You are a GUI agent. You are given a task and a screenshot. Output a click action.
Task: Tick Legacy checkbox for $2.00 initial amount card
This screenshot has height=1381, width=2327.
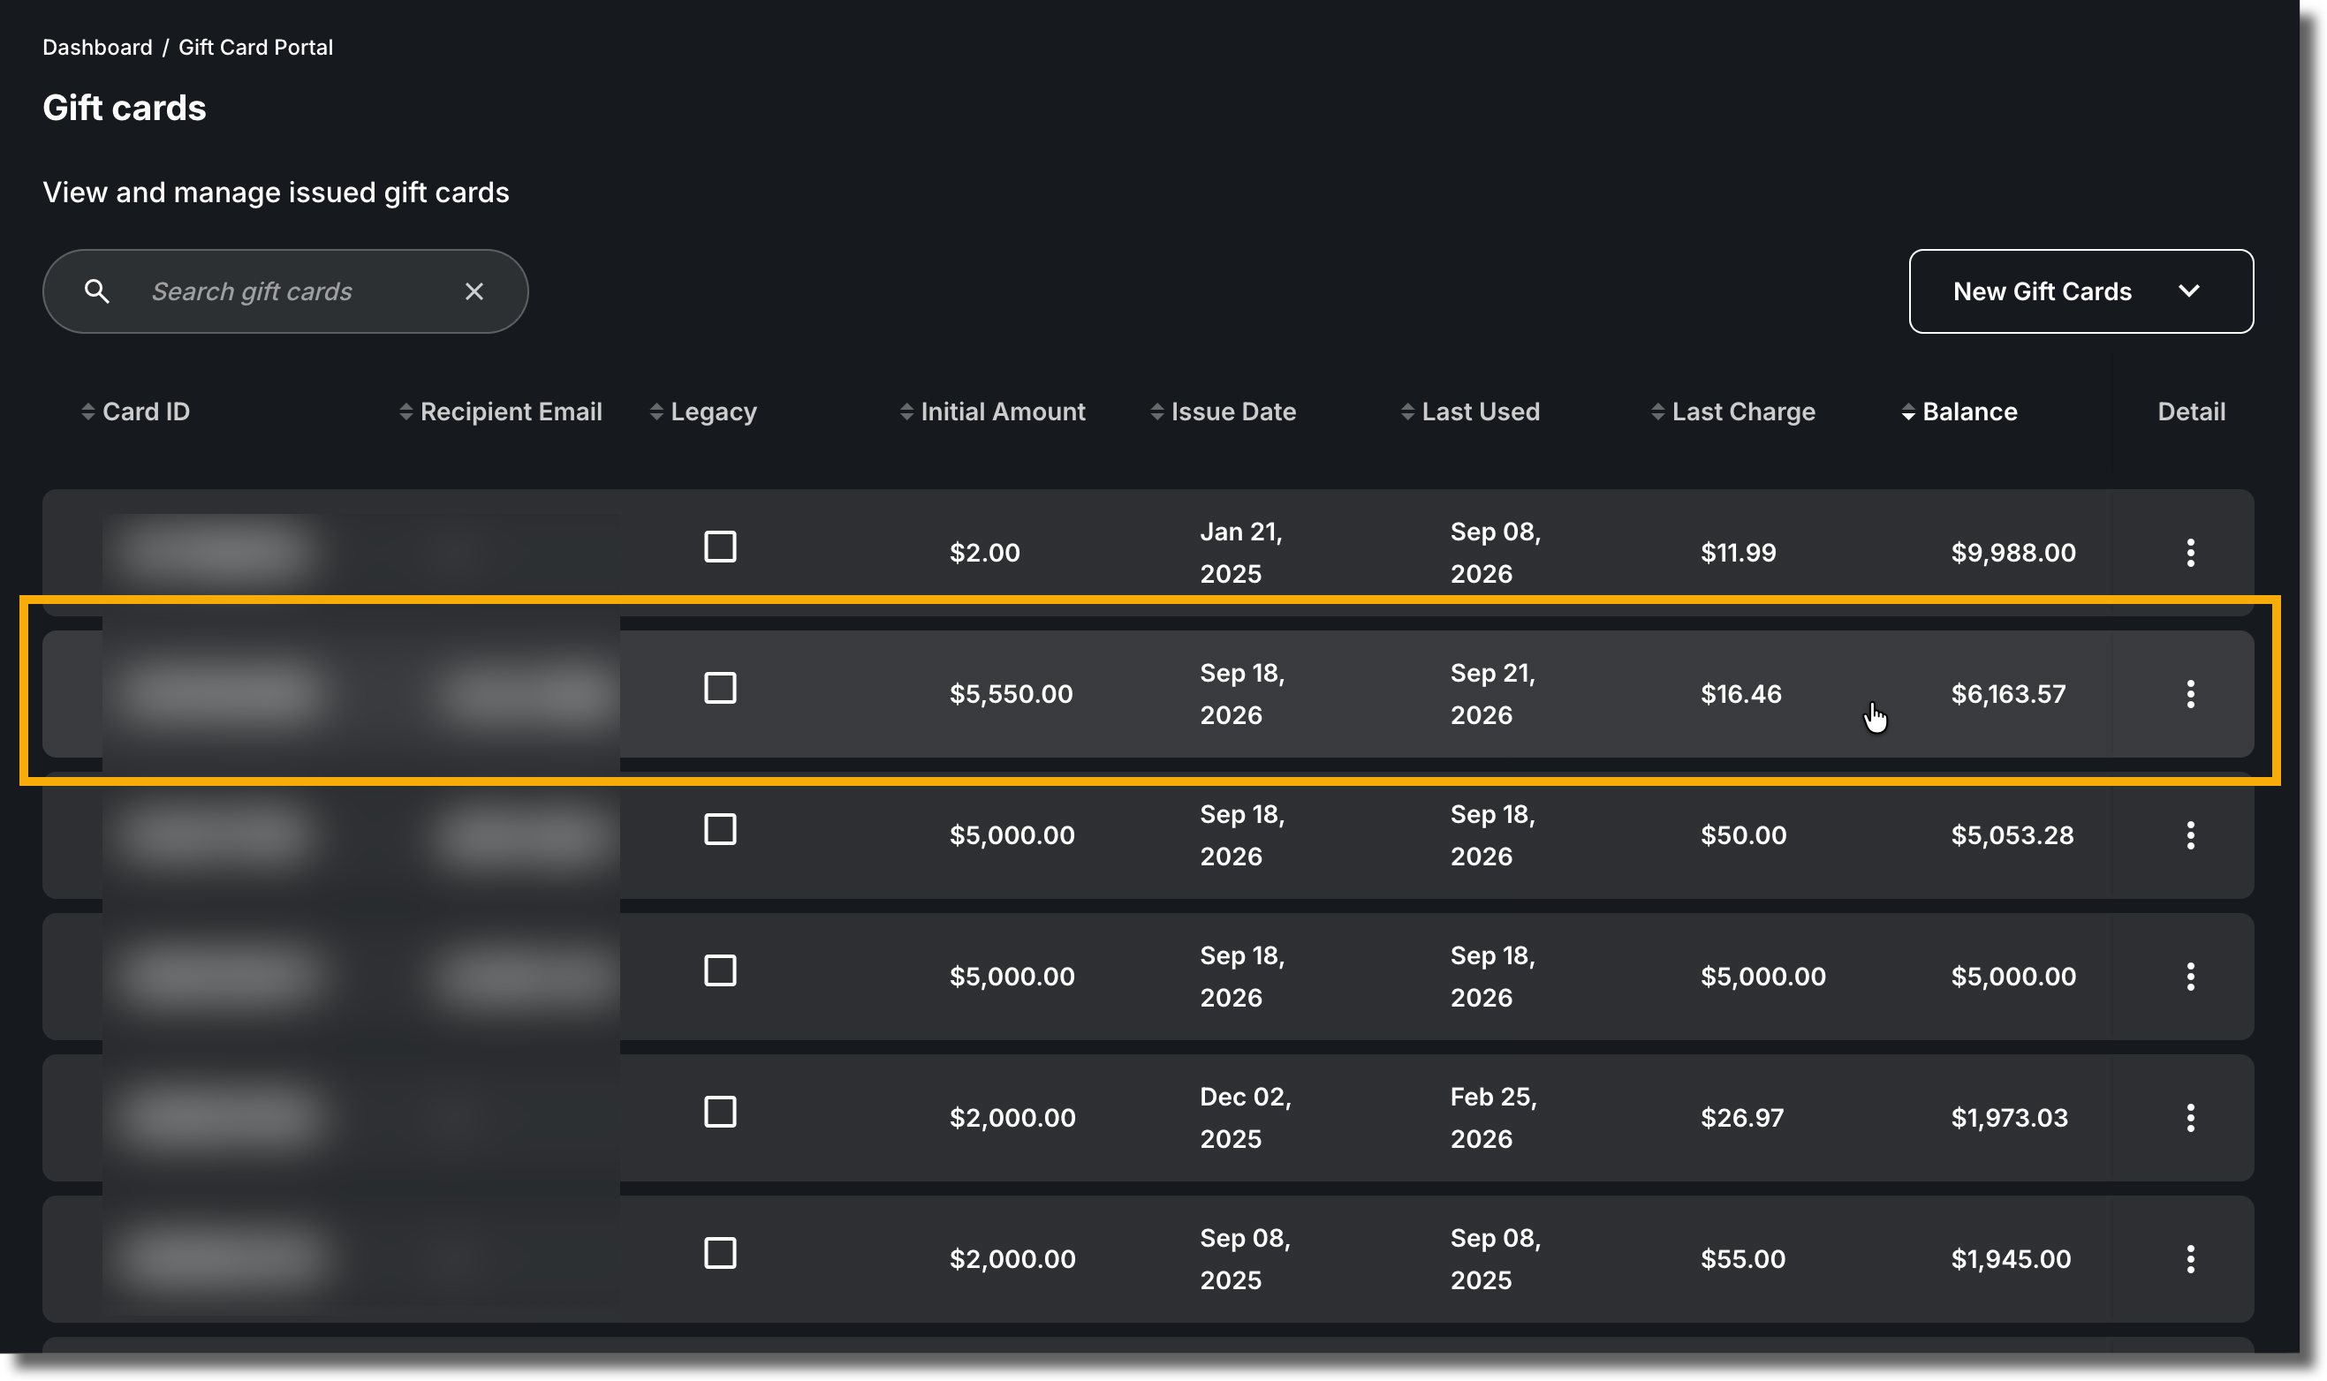(719, 547)
